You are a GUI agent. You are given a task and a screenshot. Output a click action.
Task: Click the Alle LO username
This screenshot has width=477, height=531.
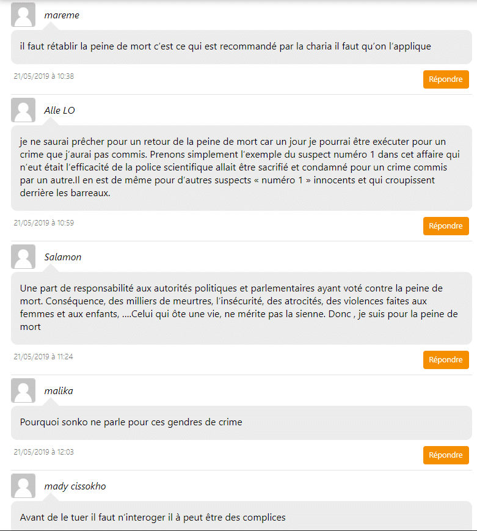pyautogui.click(x=60, y=111)
